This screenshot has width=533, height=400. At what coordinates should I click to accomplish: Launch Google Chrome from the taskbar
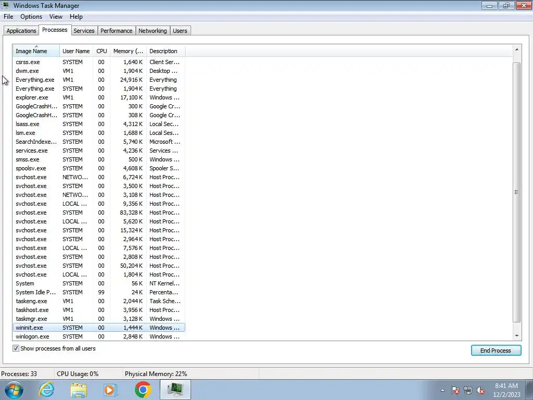(143, 390)
